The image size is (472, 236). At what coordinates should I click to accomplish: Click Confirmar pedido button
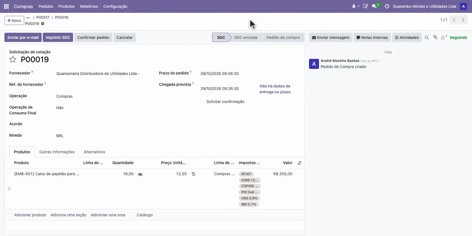point(93,37)
